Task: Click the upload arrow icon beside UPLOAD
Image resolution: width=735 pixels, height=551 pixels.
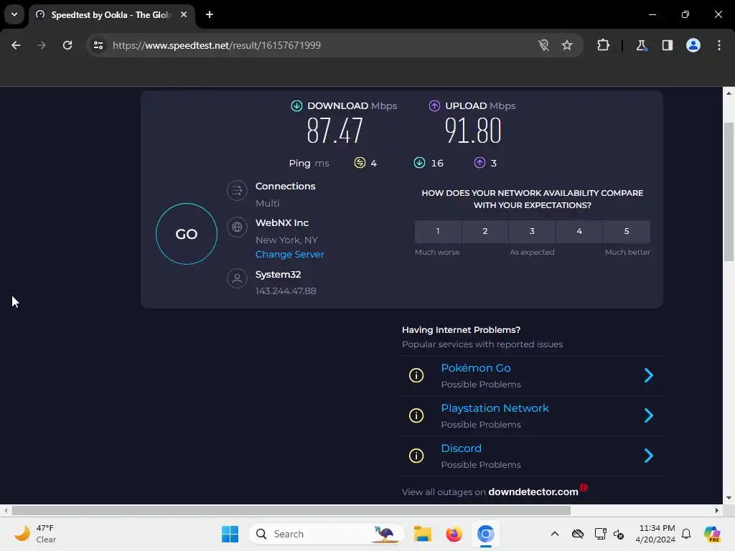Action: click(x=434, y=106)
